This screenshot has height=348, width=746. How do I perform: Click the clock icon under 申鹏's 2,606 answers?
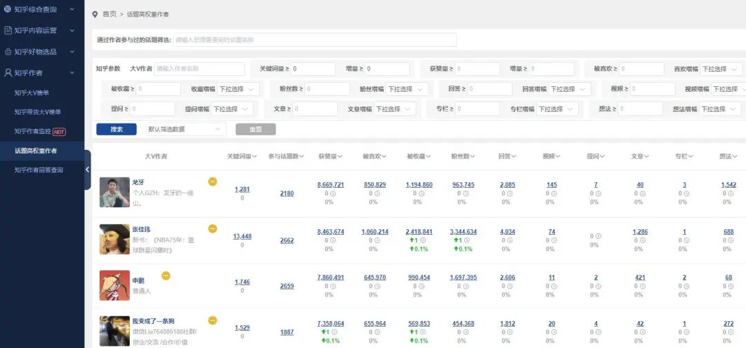(x=510, y=286)
